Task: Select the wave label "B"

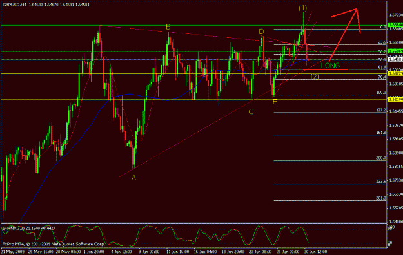Action: point(168,26)
